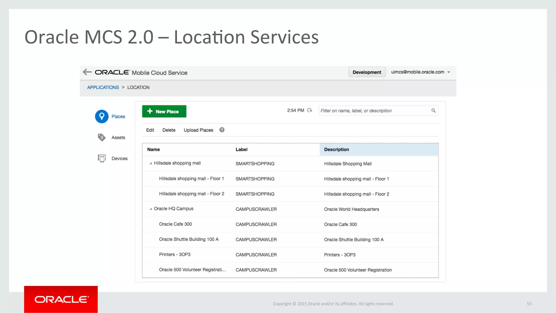Click the New Place button
Viewport: 556px width, 313px height.
click(x=164, y=111)
